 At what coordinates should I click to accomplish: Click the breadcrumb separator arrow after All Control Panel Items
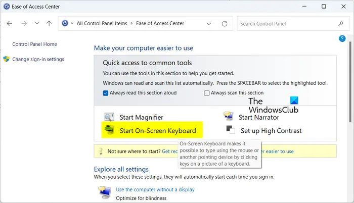point(131,23)
